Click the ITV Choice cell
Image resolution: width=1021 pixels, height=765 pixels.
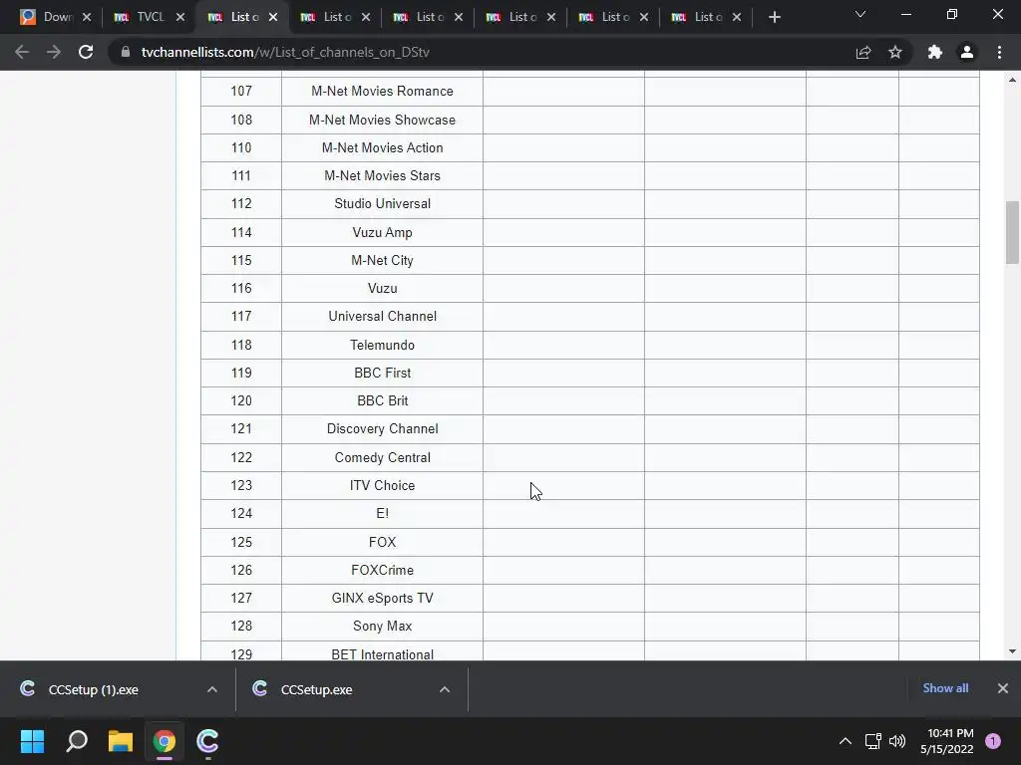[382, 485]
